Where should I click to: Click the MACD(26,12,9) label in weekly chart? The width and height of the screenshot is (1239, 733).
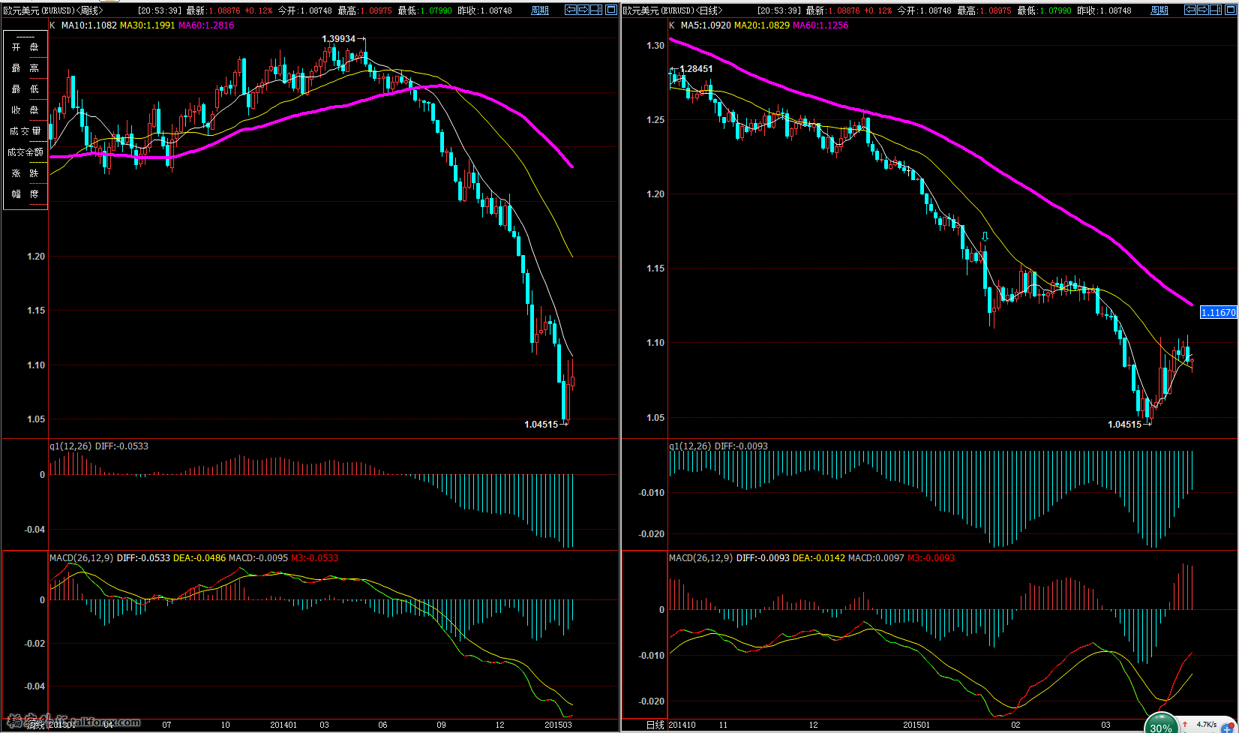(x=82, y=557)
